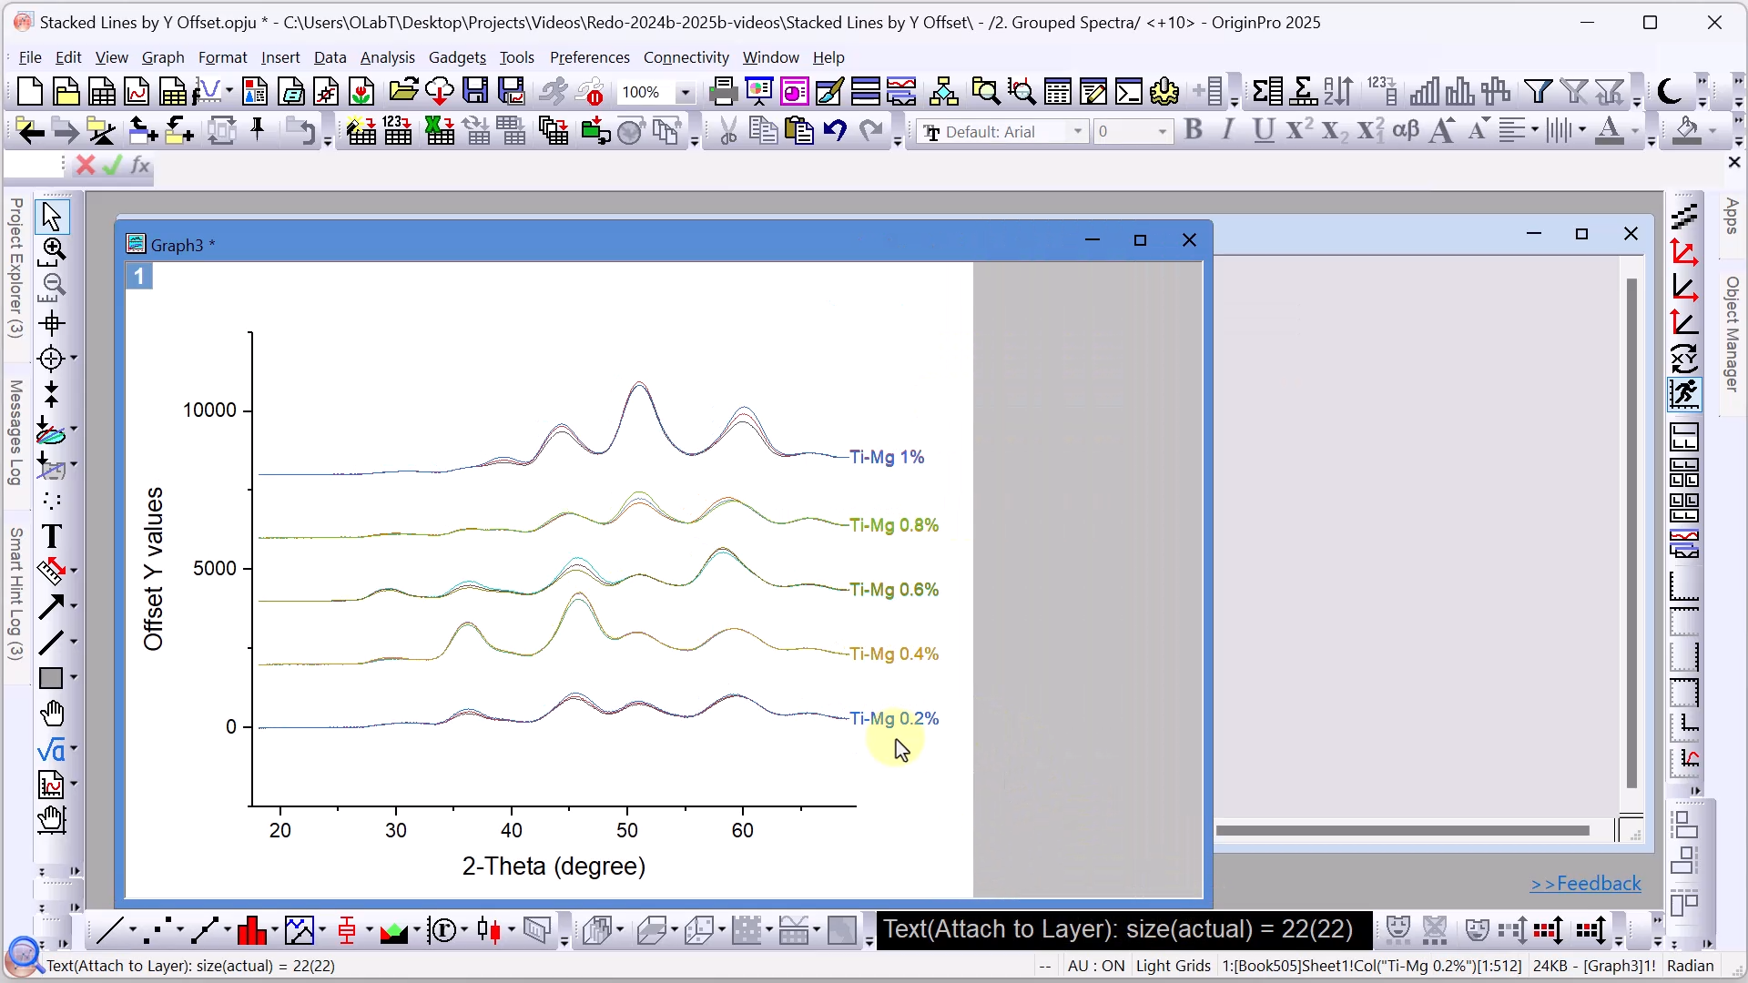Select the Pointer arrow tool
Image resolution: width=1748 pixels, height=983 pixels.
[x=52, y=217]
